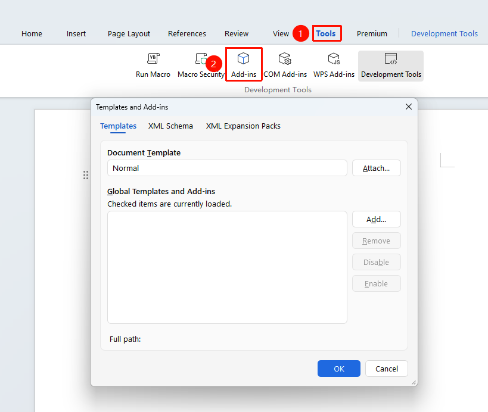Open the References tab
Screen dimensions: 488x412
pyautogui.click(x=187, y=33)
